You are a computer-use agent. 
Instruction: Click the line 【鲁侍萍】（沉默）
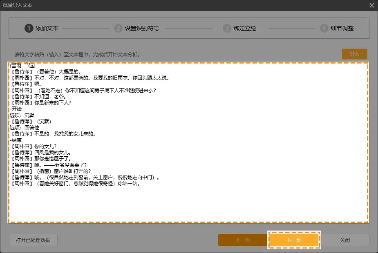coord(31,122)
